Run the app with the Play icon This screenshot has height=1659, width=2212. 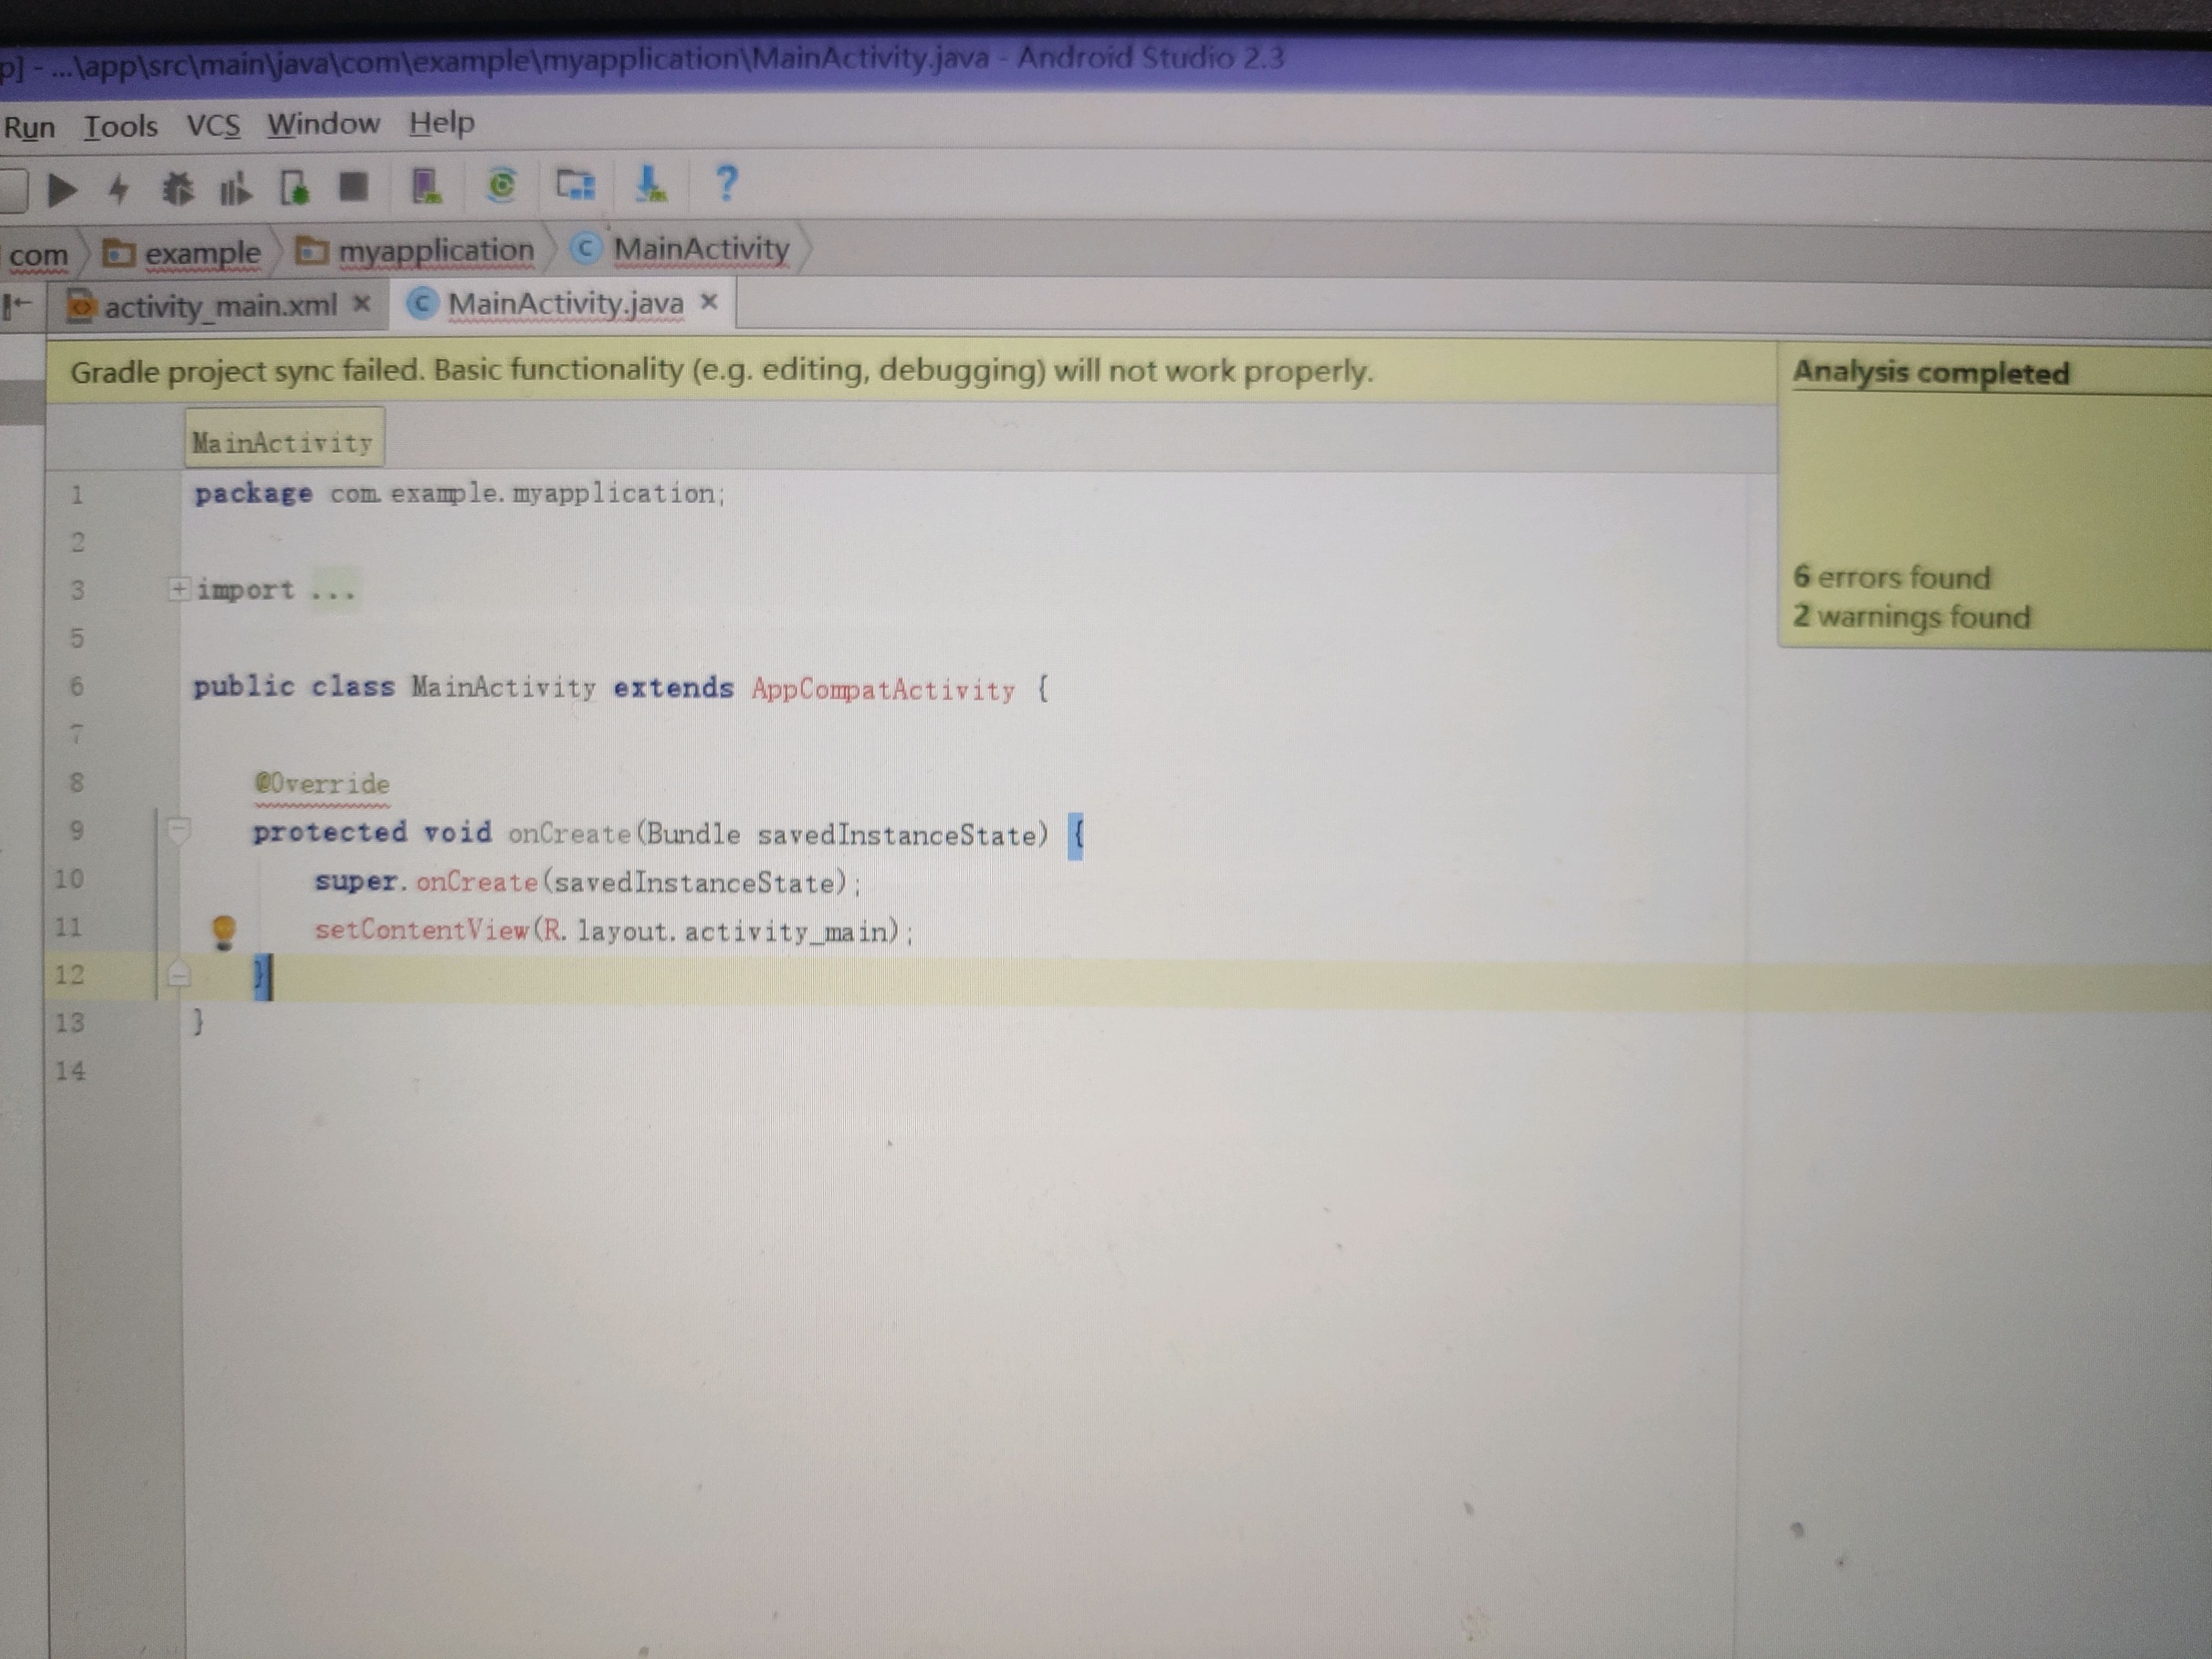(62, 189)
